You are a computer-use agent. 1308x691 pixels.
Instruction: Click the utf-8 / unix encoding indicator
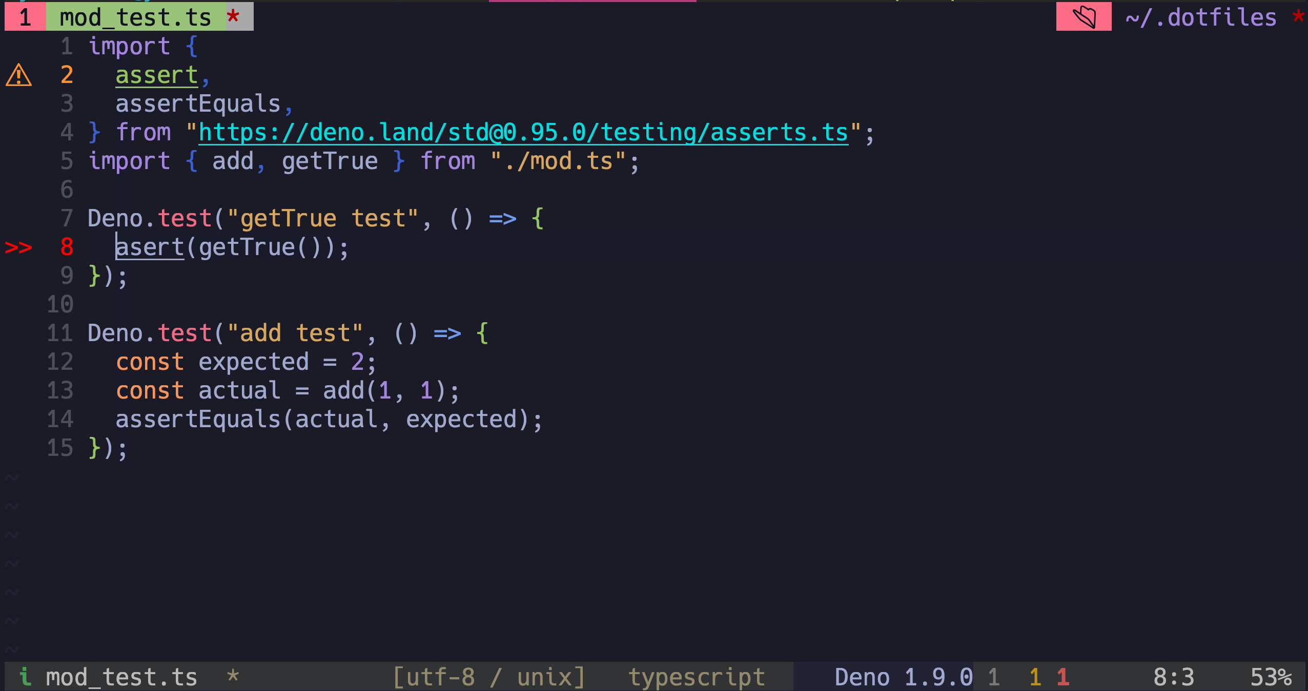[x=488, y=677]
